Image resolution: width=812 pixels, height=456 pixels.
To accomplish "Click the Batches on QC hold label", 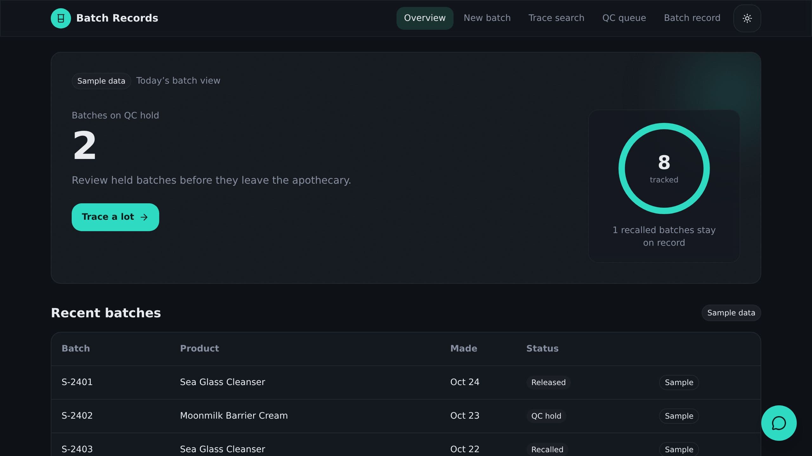I will pos(115,116).
